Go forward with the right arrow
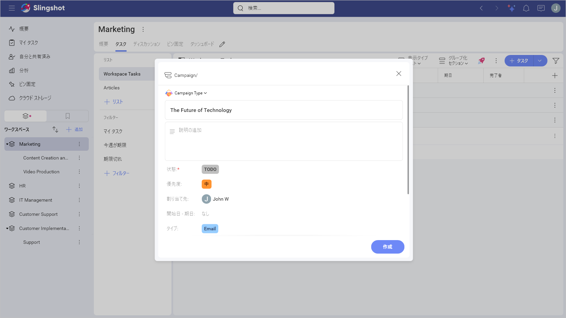566x318 pixels. point(496,8)
